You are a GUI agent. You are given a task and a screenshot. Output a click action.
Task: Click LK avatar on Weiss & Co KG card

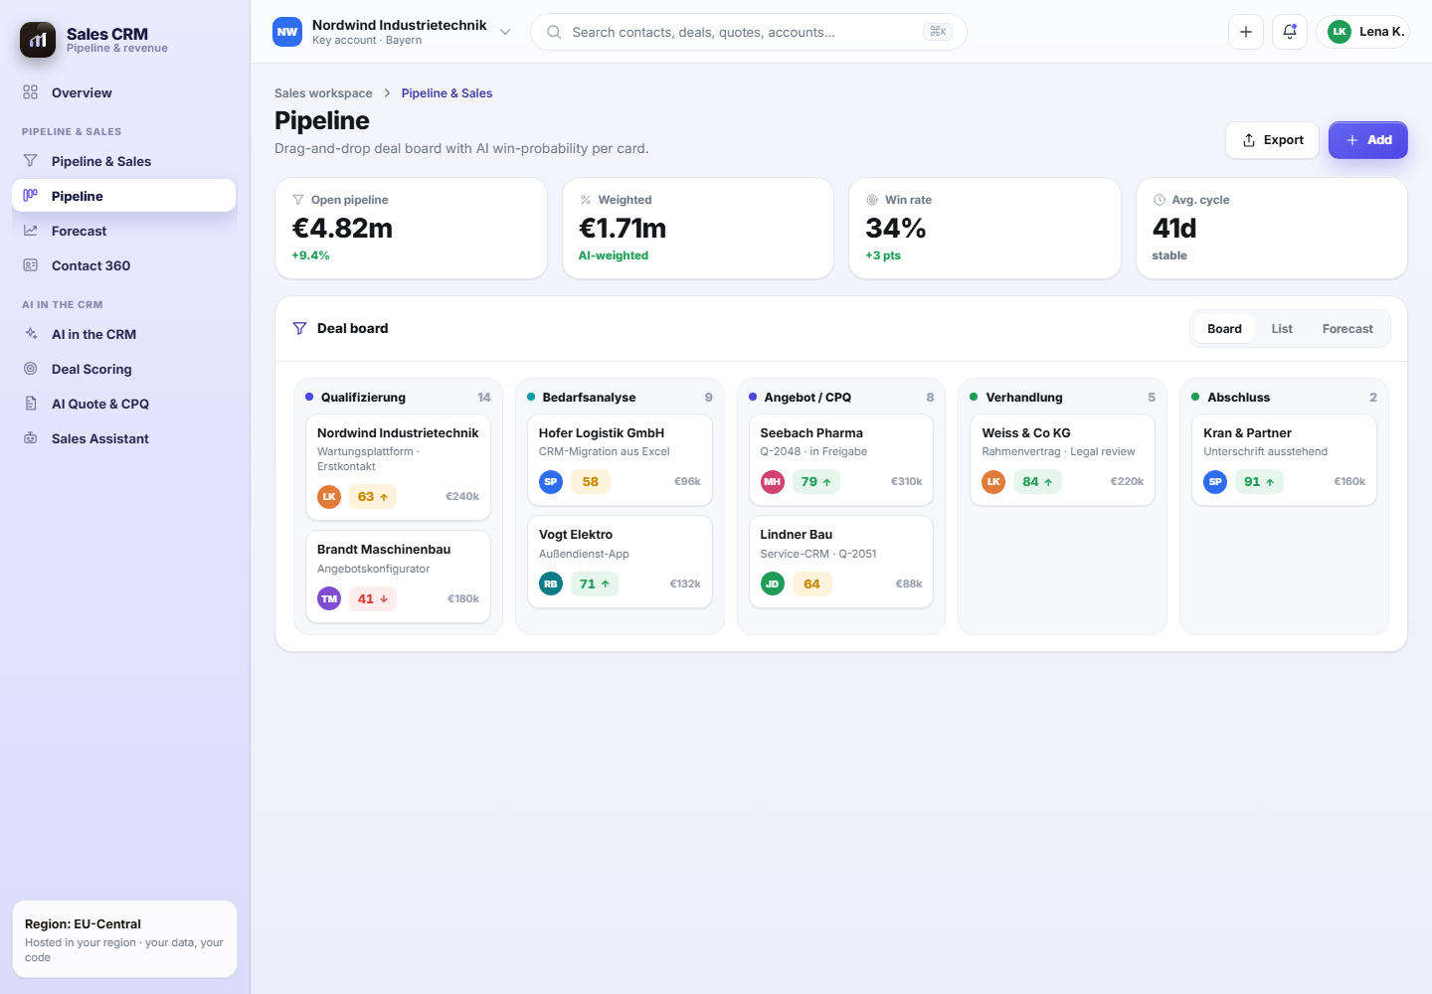click(x=993, y=482)
